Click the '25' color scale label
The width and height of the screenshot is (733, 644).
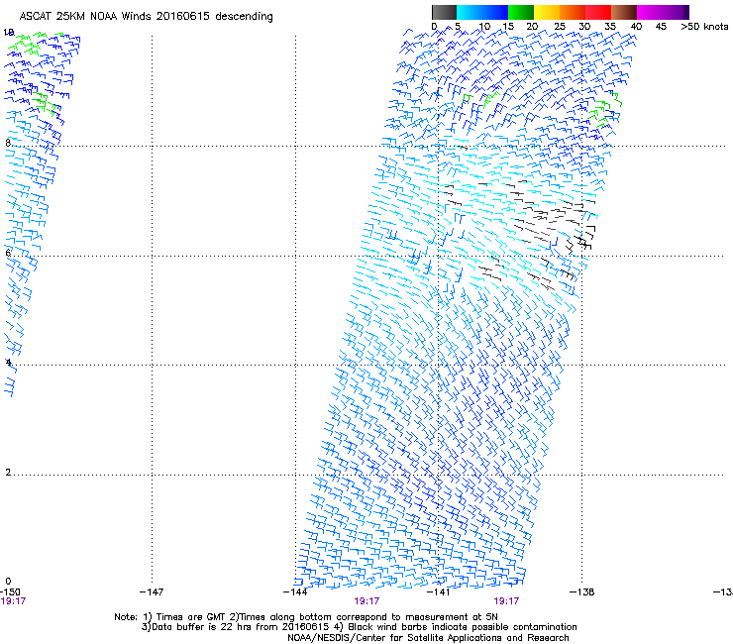pos(559,27)
